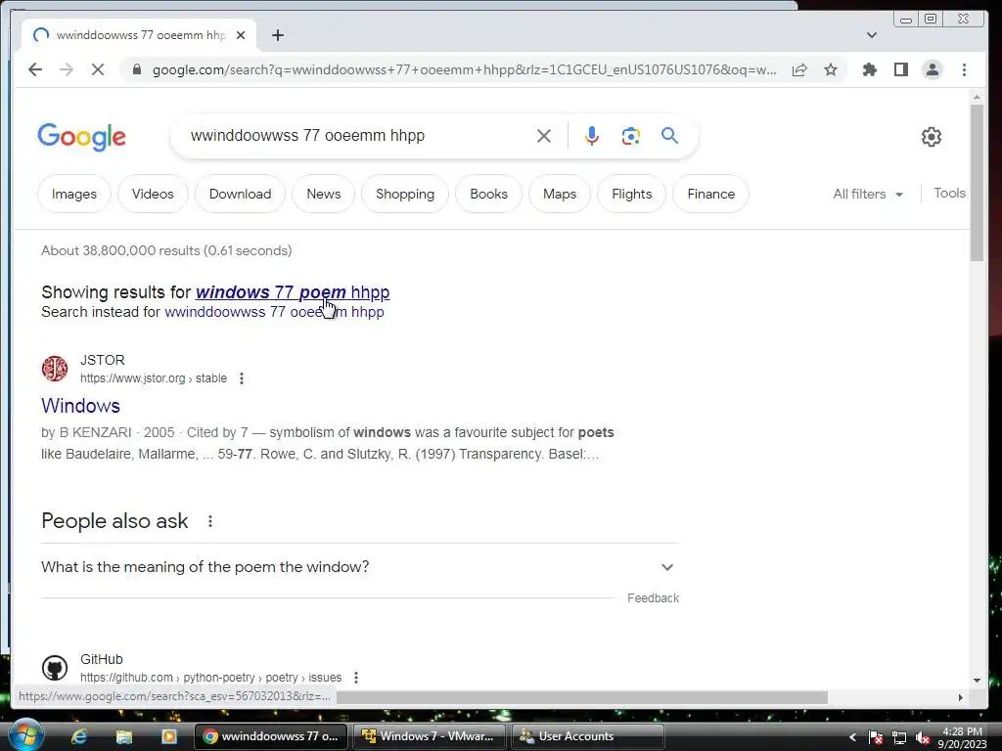Click the taskbar clock showing 4:28 PM
Image resolution: width=1002 pixels, height=751 pixels.
pos(962,737)
